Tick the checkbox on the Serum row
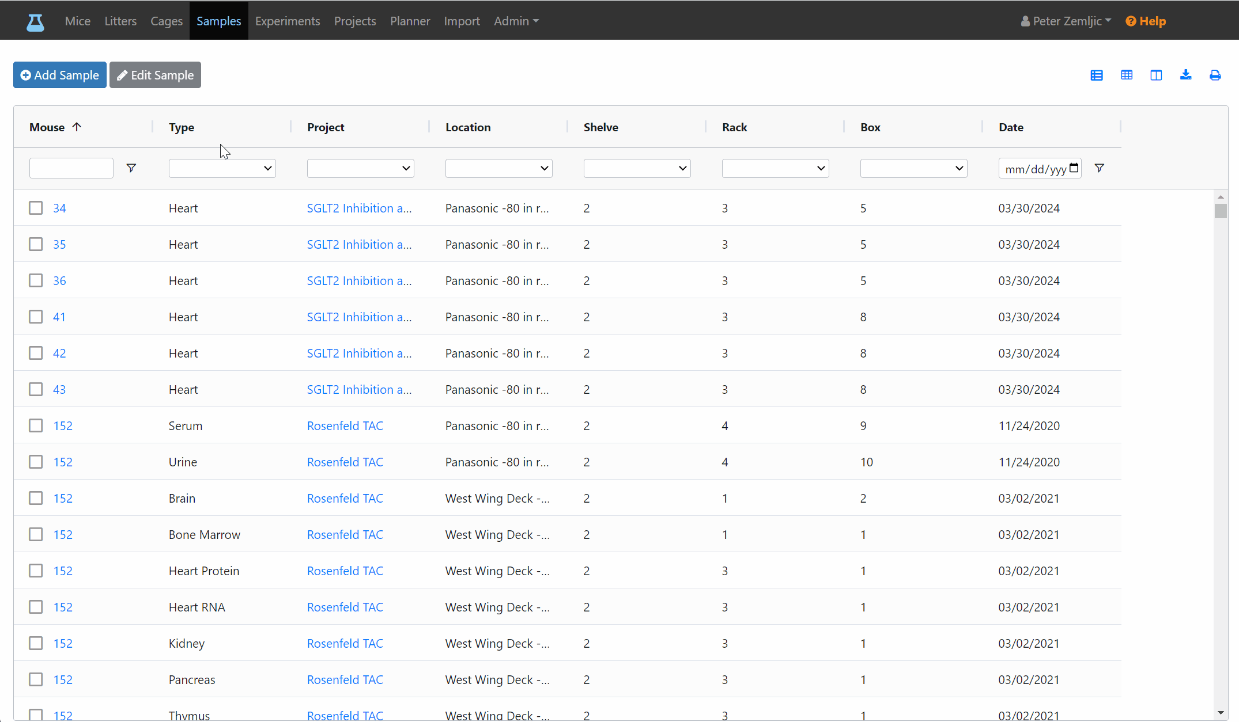This screenshot has height=722, width=1239. tap(36, 425)
